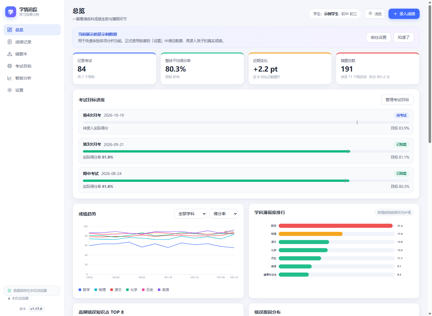
Task: Open 设置 gear icon in sidebar
Action: pyautogui.click(x=10, y=90)
